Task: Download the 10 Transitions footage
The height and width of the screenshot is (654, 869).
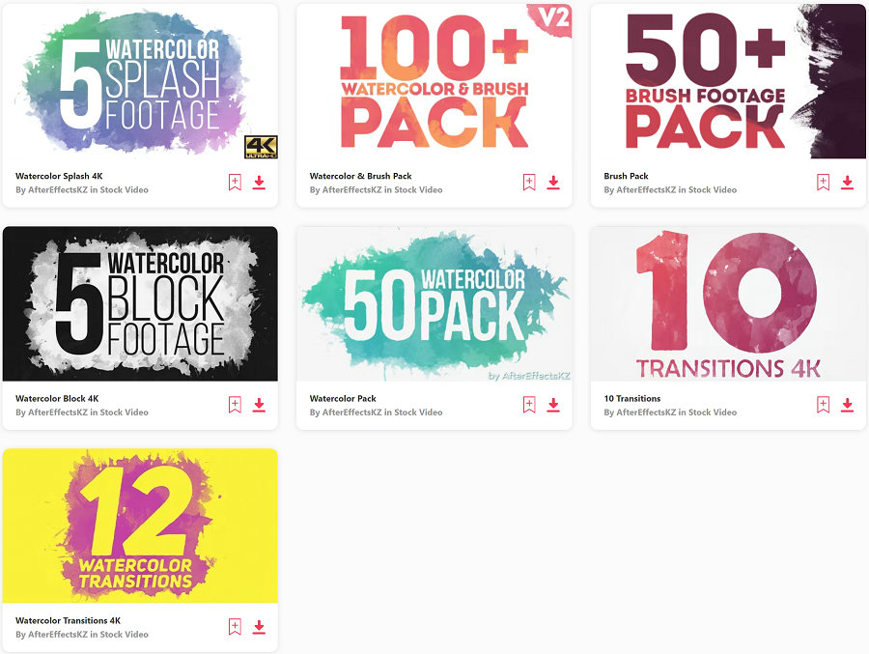Action: point(848,405)
